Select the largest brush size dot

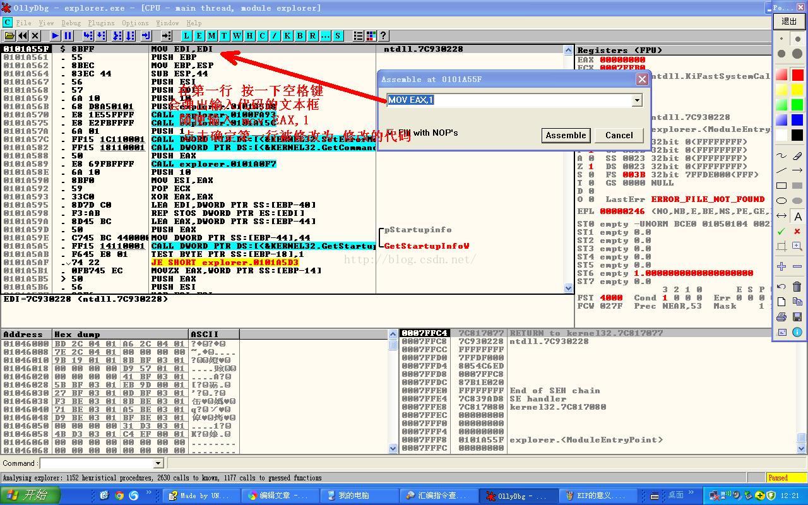797,54
